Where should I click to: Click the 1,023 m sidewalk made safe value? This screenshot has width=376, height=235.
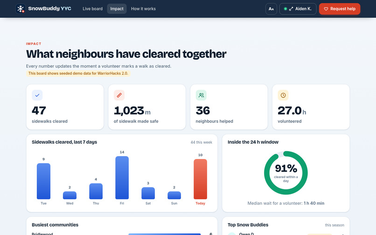[132, 111]
